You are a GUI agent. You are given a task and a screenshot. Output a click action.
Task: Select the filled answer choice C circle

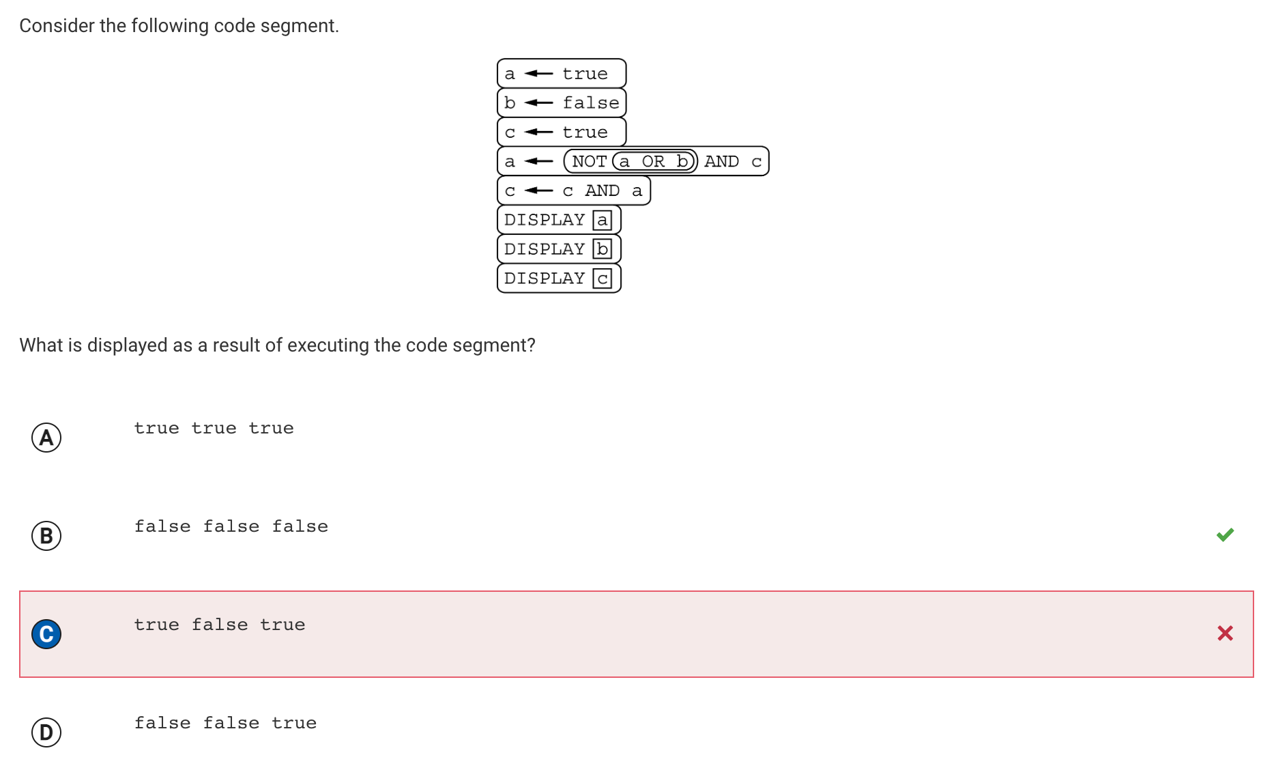[46, 634]
